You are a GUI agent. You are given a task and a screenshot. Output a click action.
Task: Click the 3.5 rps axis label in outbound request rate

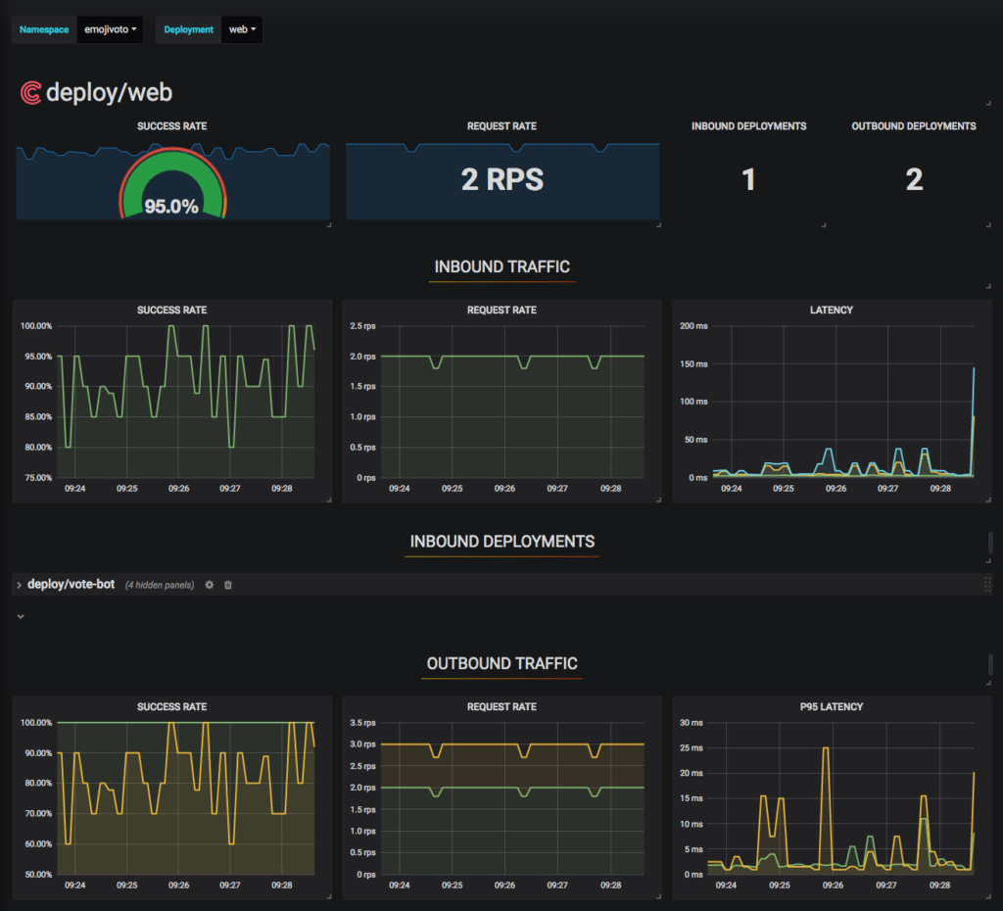pyautogui.click(x=362, y=723)
